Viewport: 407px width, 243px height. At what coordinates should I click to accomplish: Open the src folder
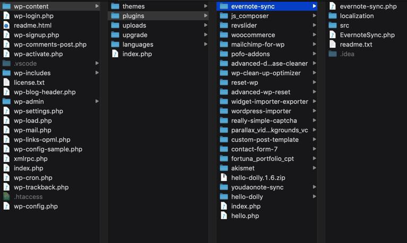(x=344, y=25)
